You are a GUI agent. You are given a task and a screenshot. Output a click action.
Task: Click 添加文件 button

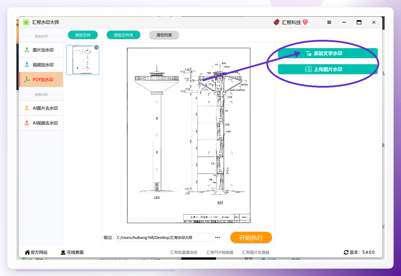[x=83, y=35]
